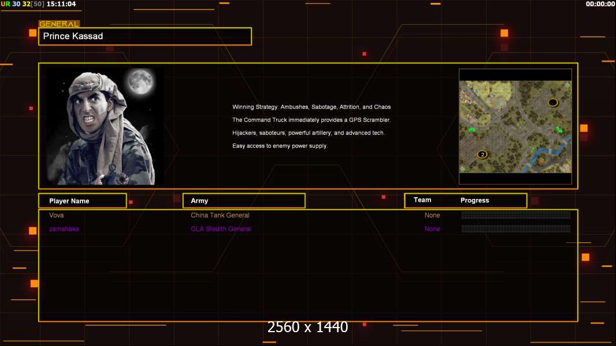616x346 pixels.
Task: Click the Prince Kassad name field
Action: pos(144,36)
